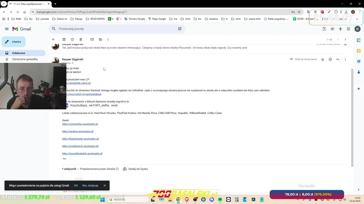Open Tłumacz Google bookmark
Image resolution: width=364 pixels, height=204 pixels.
[135, 19]
